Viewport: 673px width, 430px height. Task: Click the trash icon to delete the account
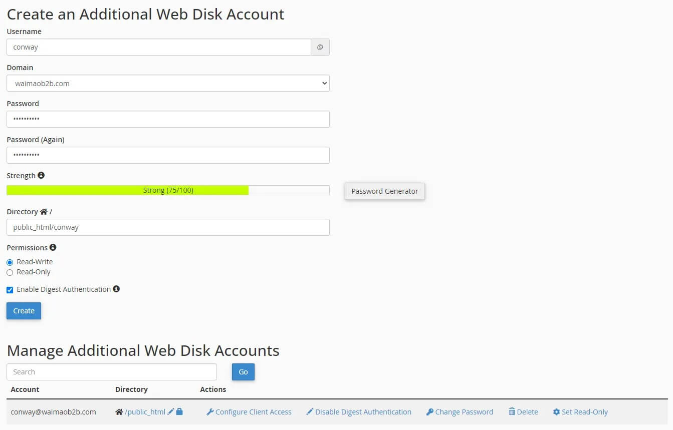pos(512,411)
